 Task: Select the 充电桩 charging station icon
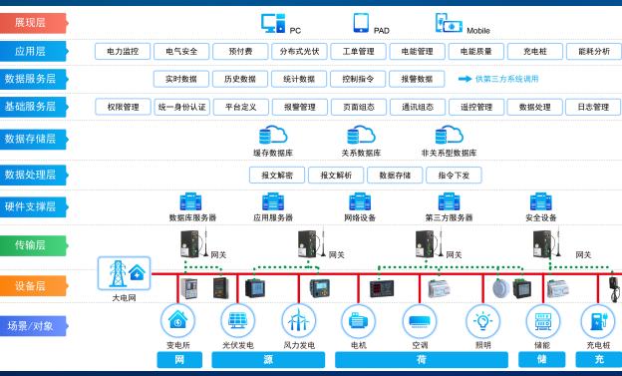coord(598,321)
